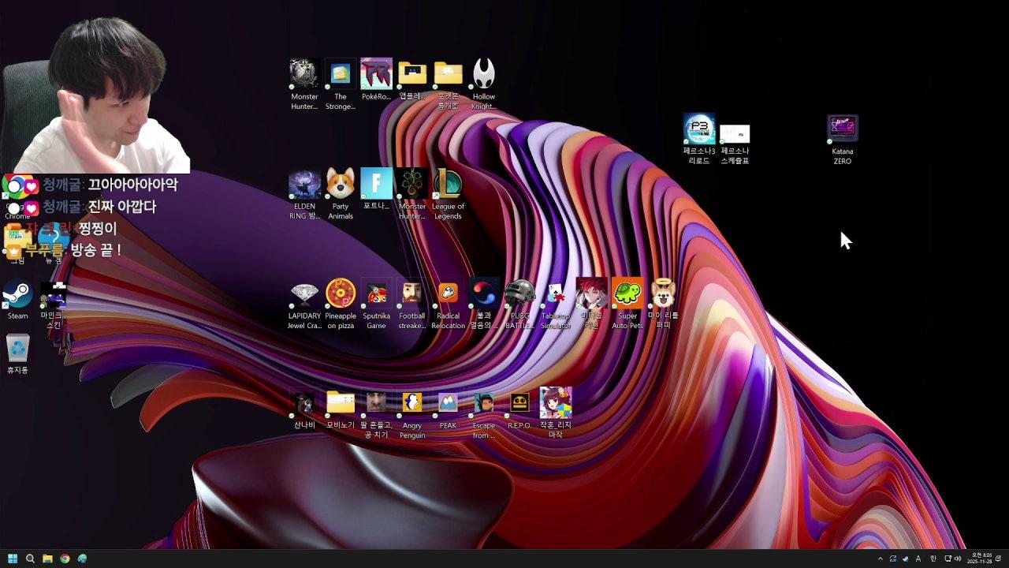The width and height of the screenshot is (1009, 568).
Task: Select the Angry Penguin shortcut
Action: [x=412, y=403]
